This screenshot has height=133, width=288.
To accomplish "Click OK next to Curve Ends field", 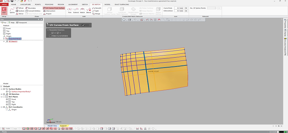I will tap(186, 8).
